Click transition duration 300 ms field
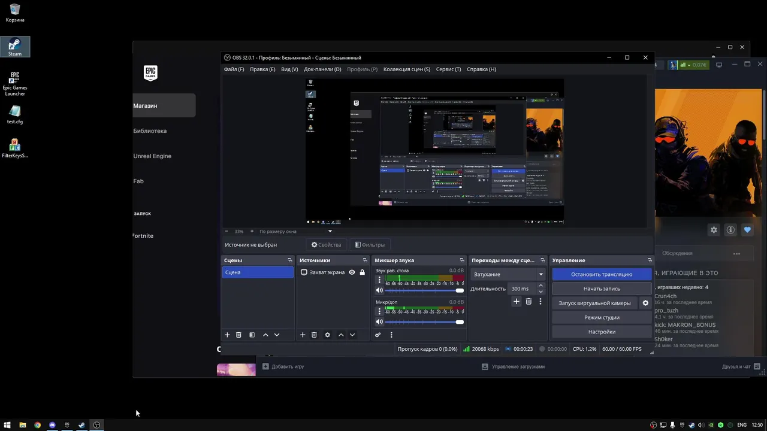Screen dimensions: 767x431 pos(522,289)
